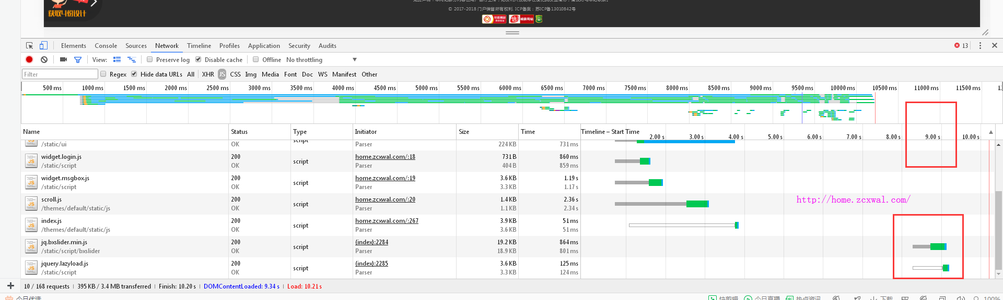Clear the network log
The image size is (1003, 300).
pyautogui.click(x=44, y=60)
